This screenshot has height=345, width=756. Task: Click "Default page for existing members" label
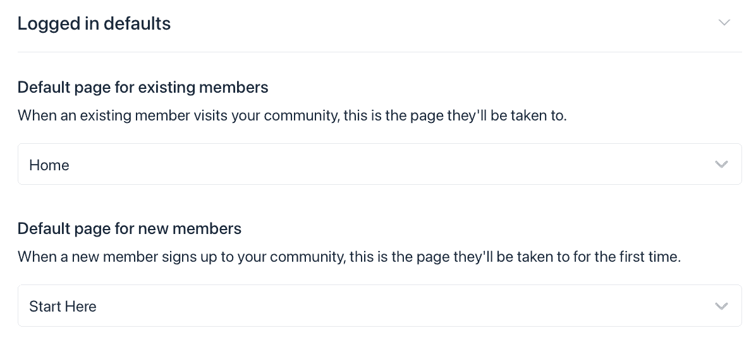pyautogui.click(x=143, y=87)
